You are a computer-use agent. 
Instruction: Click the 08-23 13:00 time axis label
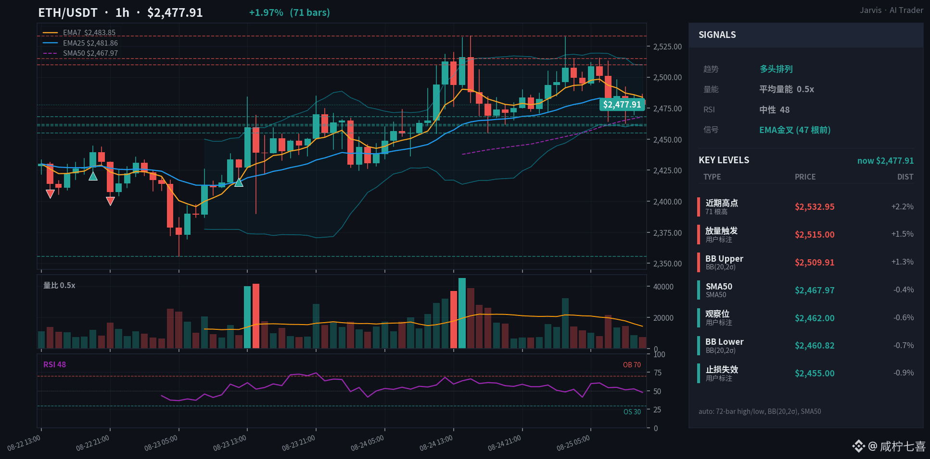(x=230, y=443)
